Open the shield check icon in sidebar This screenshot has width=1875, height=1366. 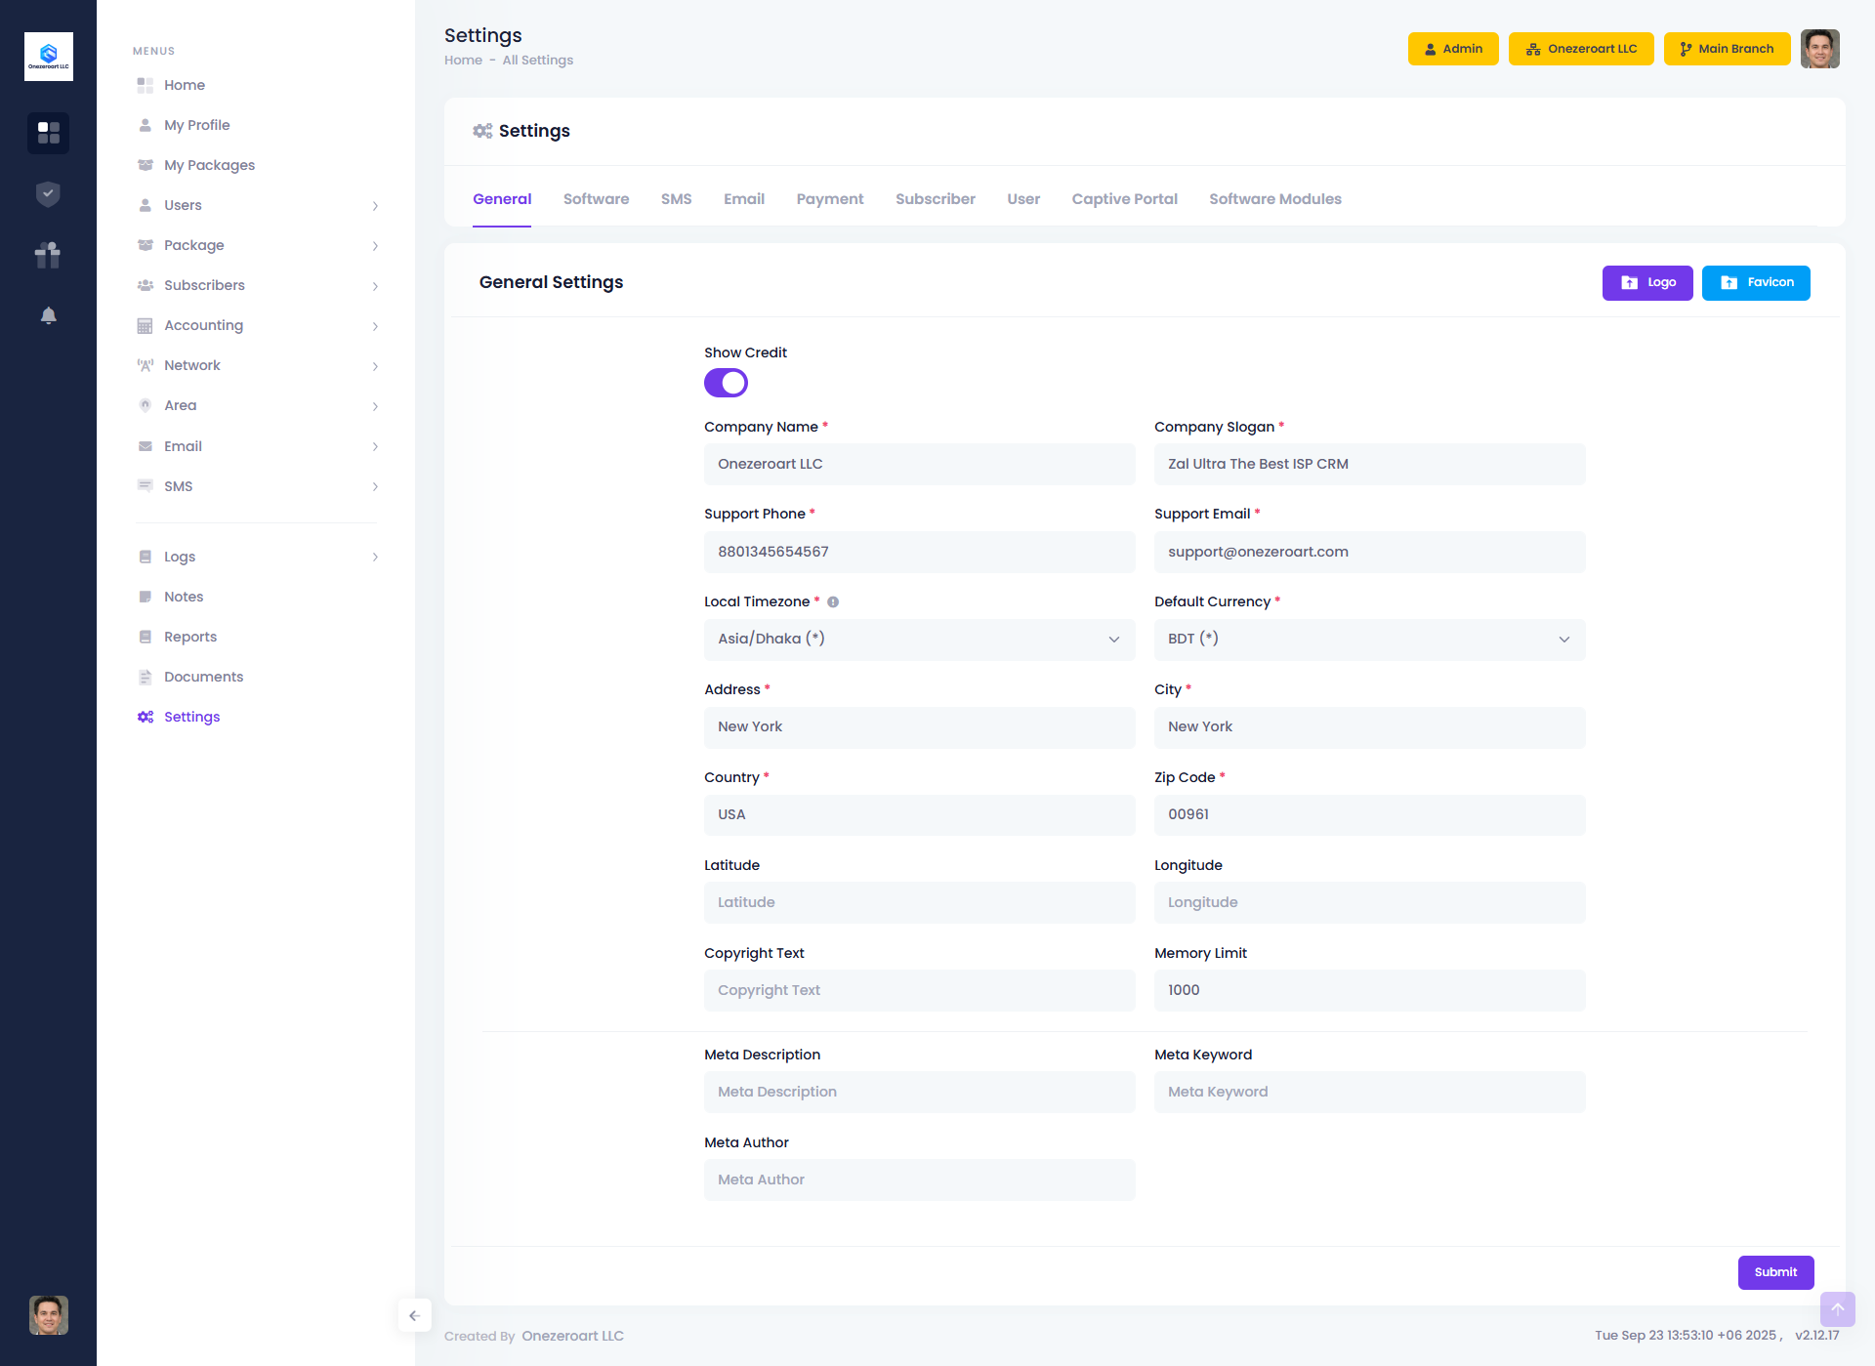(48, 194)
